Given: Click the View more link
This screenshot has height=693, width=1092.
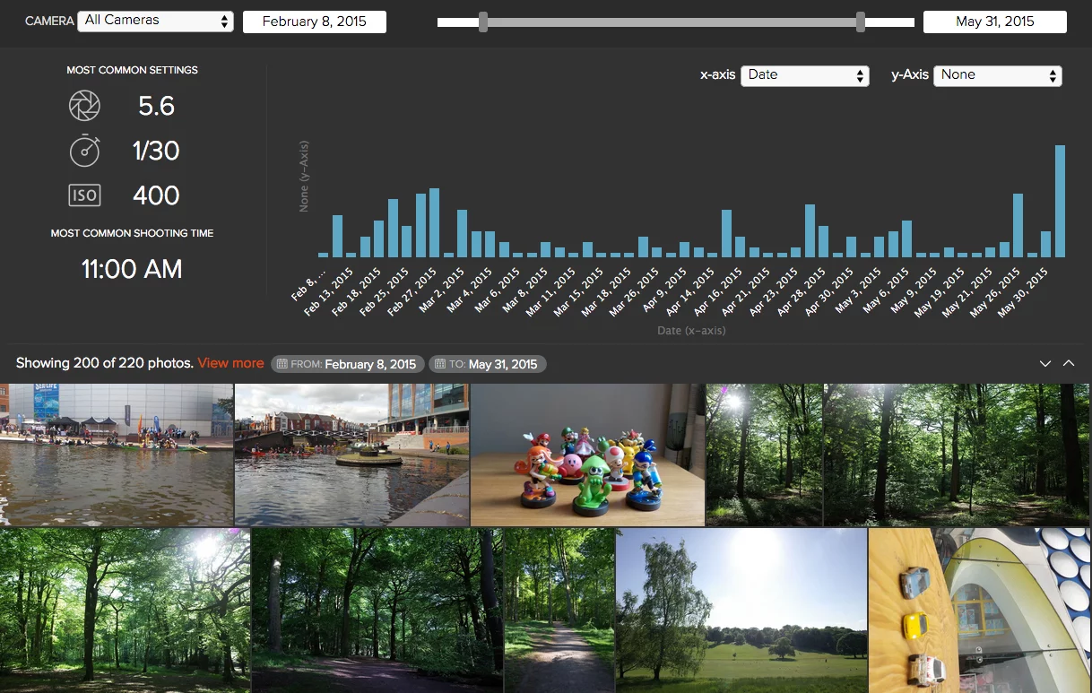Looking at the screenshot, I should (x=230, y=363).
